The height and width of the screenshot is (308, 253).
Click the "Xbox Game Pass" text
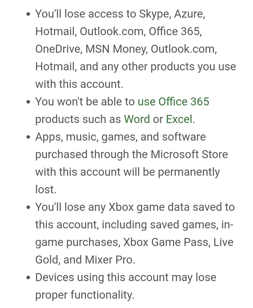[x=166, y=242]
